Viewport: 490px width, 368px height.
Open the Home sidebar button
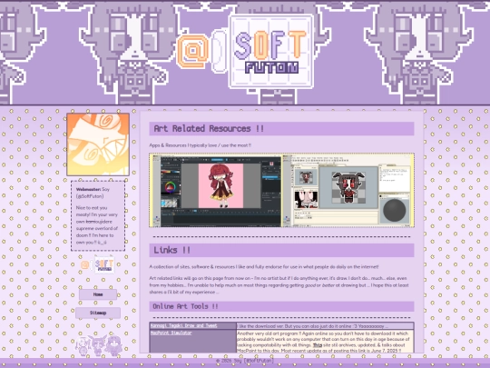click(98, 294)
